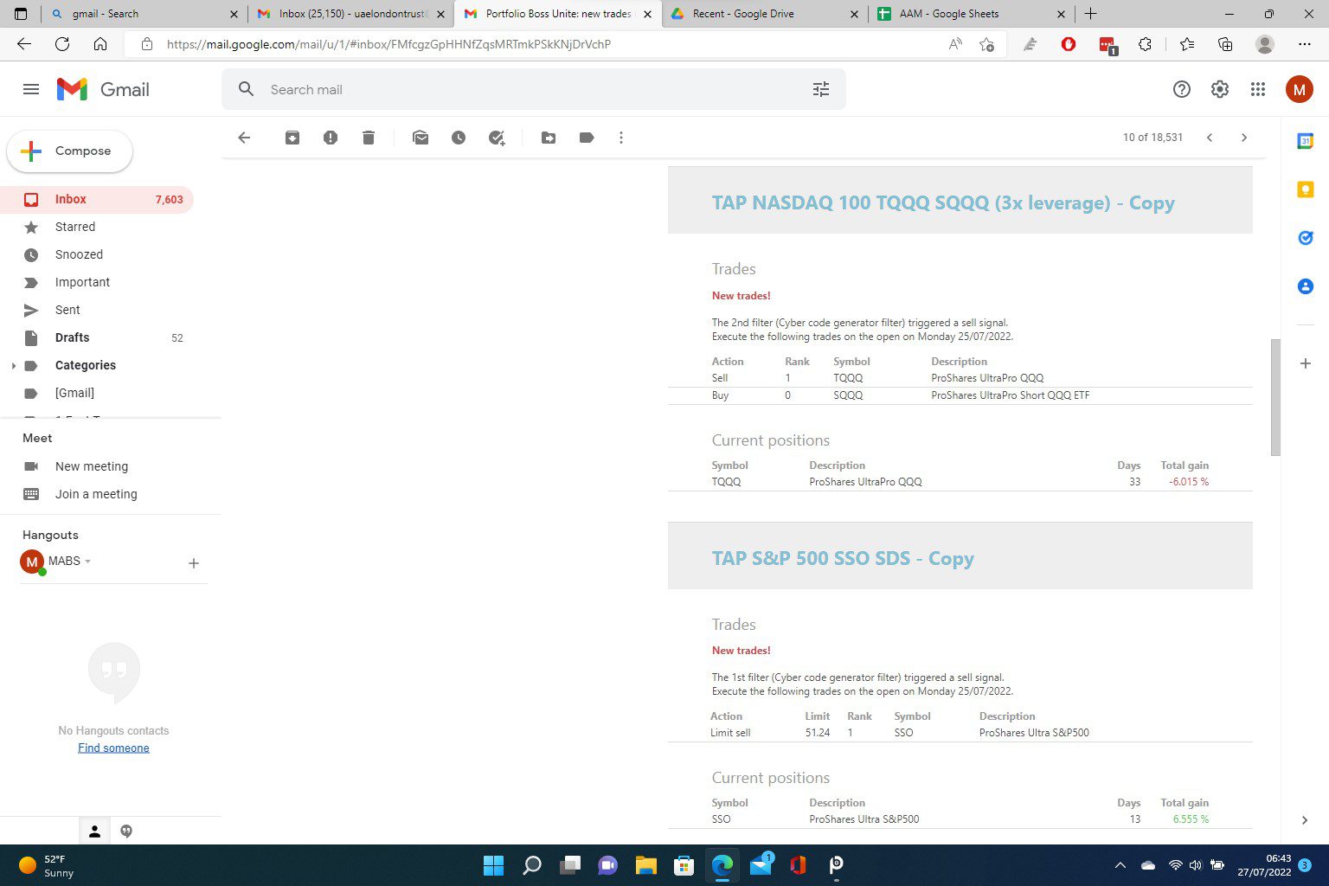Delete the open email with the trash icon
Image resolution: width=1329 pixels, height=886 pixels.
pyautogui.click(x=369, y=138)
